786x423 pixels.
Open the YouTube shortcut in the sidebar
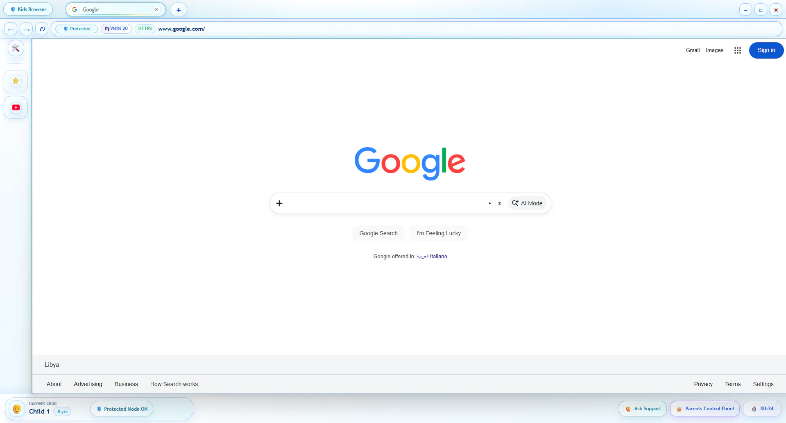click(16, 107)
